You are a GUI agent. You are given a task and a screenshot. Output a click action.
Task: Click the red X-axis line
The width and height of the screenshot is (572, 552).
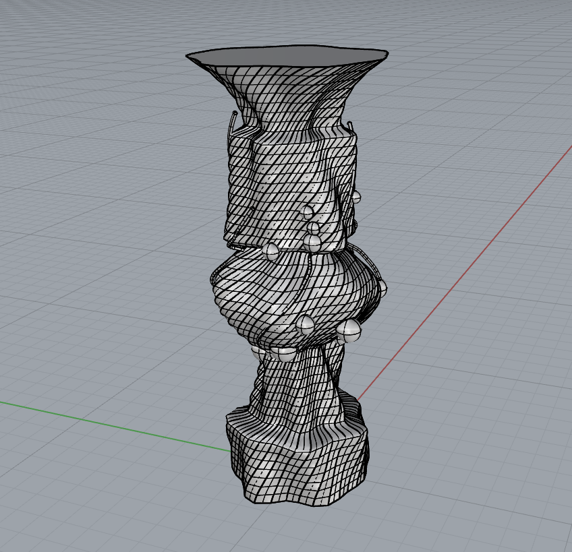point(465,273)
